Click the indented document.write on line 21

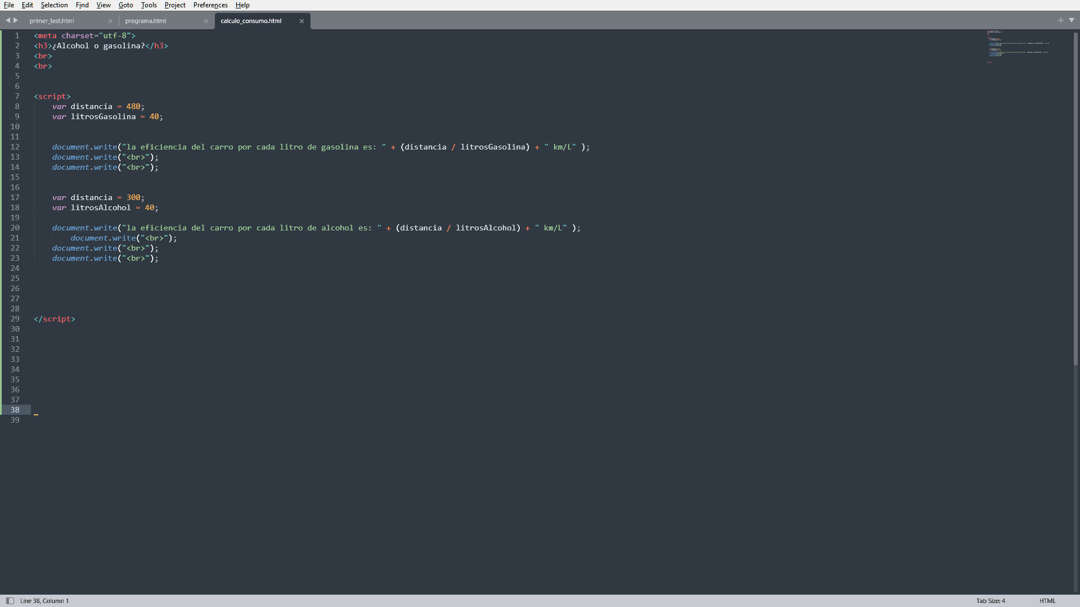pos(124,238)
